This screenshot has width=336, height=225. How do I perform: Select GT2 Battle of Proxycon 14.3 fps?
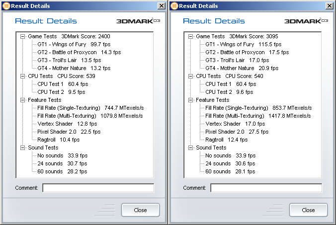[79, 52]
